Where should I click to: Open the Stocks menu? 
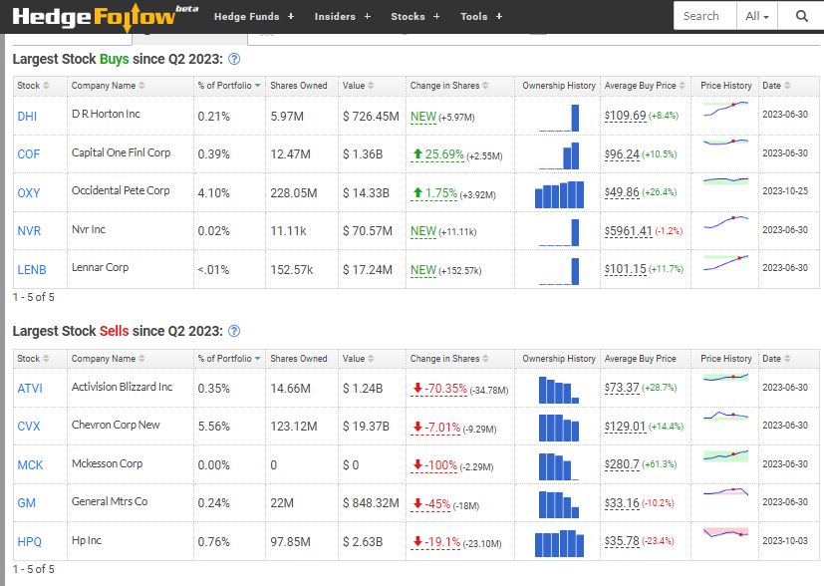point(415,16)
